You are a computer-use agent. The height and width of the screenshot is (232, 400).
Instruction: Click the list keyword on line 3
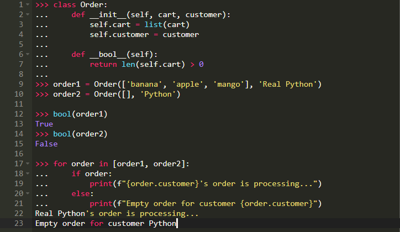(154, 24)
